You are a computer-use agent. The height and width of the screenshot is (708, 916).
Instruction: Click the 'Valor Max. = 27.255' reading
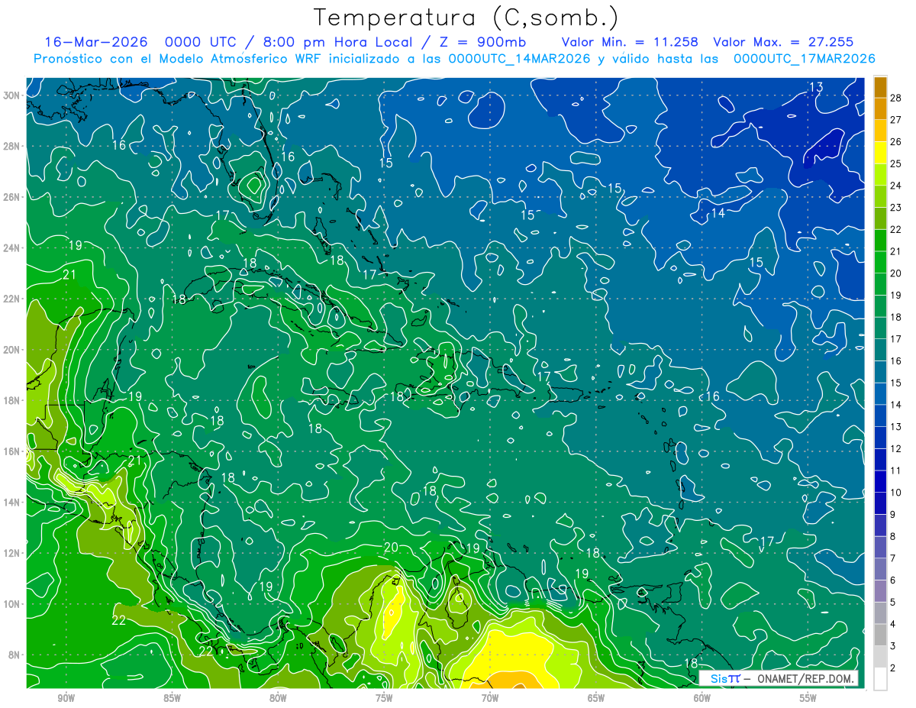coord(783,42)
